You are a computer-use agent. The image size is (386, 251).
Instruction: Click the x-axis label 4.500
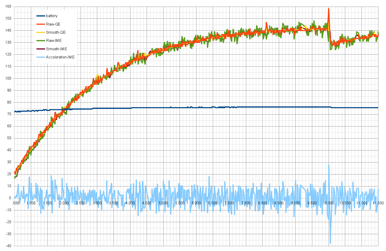pos(147,203)
